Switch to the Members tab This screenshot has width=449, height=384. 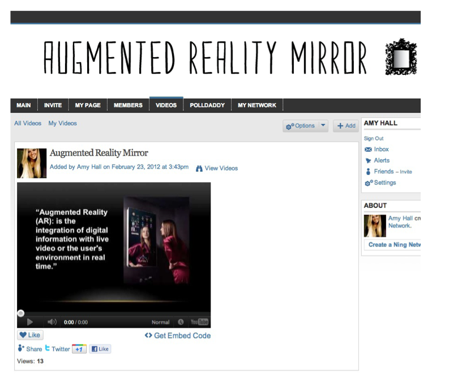(128, 105)
